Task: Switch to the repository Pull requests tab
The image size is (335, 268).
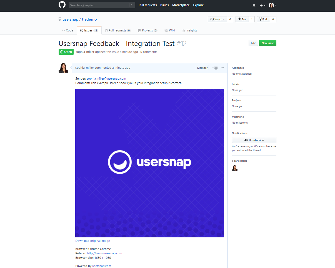Action: (x=118, y=30)
